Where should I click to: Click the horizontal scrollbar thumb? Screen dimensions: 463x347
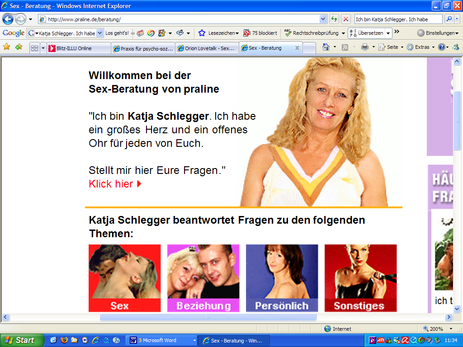[x=208, y=317]
